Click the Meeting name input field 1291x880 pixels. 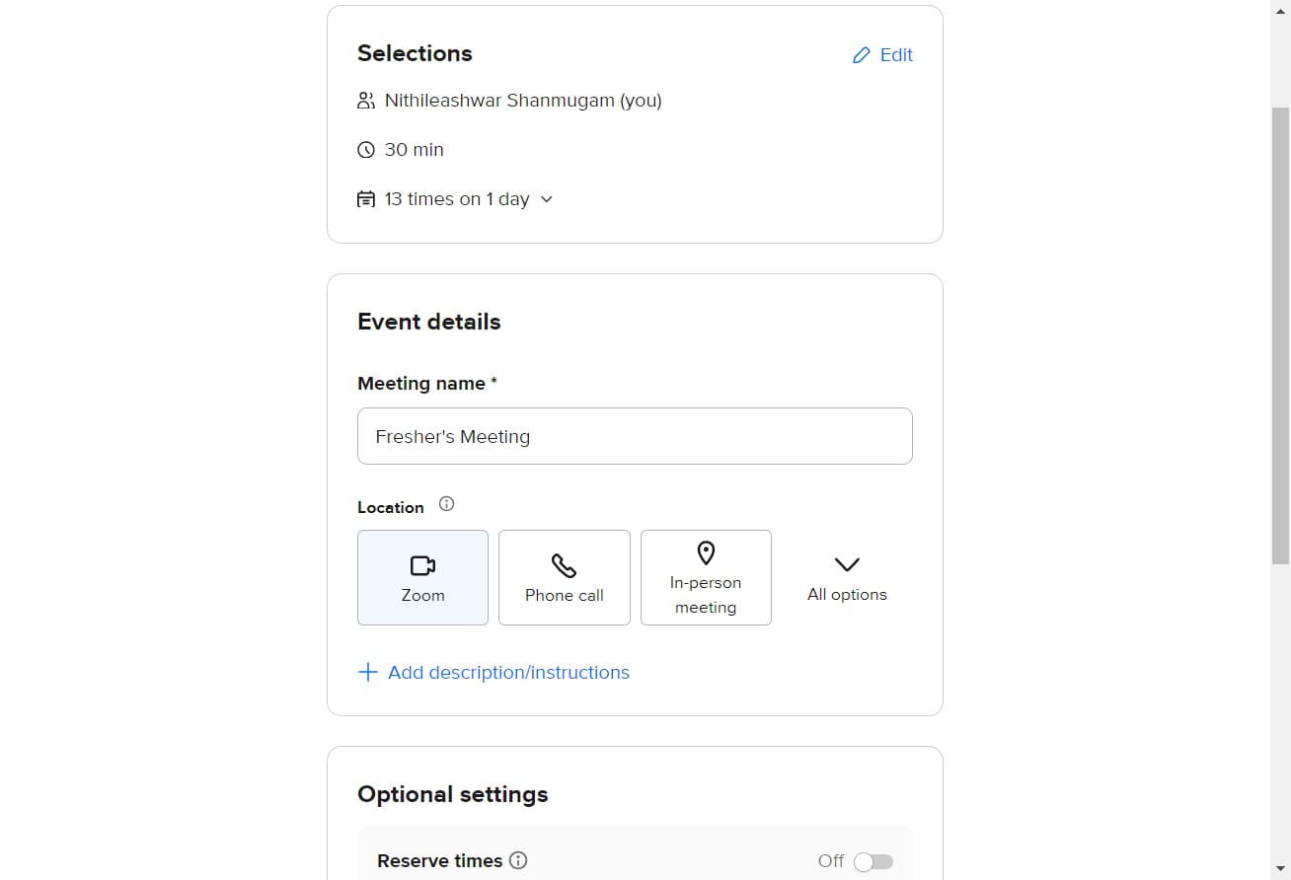point(635,436)
